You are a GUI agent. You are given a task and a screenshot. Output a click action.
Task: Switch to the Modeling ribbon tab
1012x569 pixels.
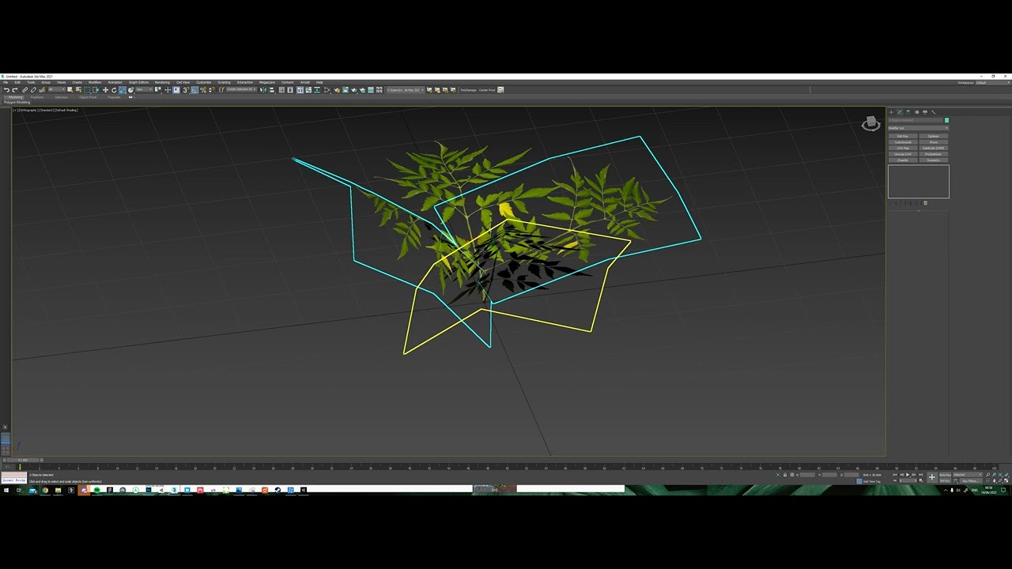coord(15,97)
